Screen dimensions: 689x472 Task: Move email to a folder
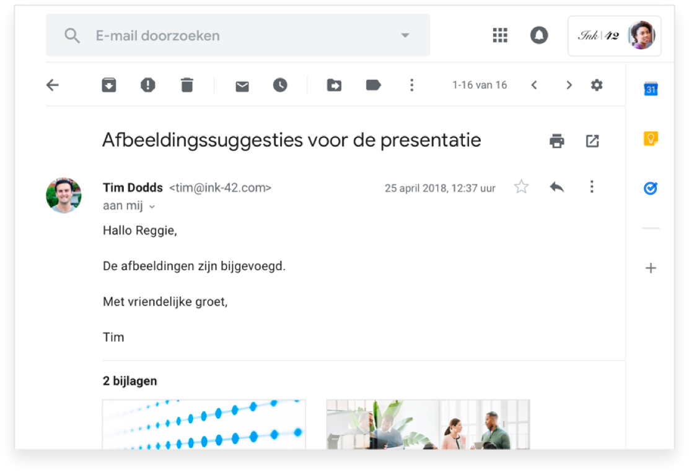(334, 85)
